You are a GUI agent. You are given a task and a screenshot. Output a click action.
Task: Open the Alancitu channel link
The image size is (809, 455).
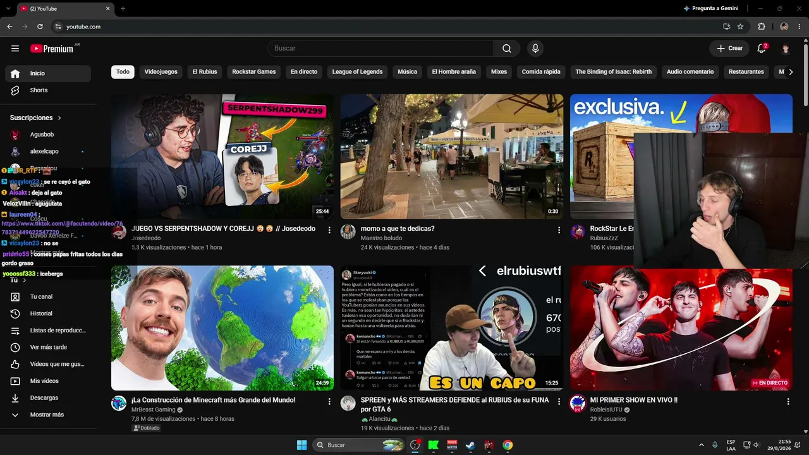pyautogui.click(x=379, y=419)
